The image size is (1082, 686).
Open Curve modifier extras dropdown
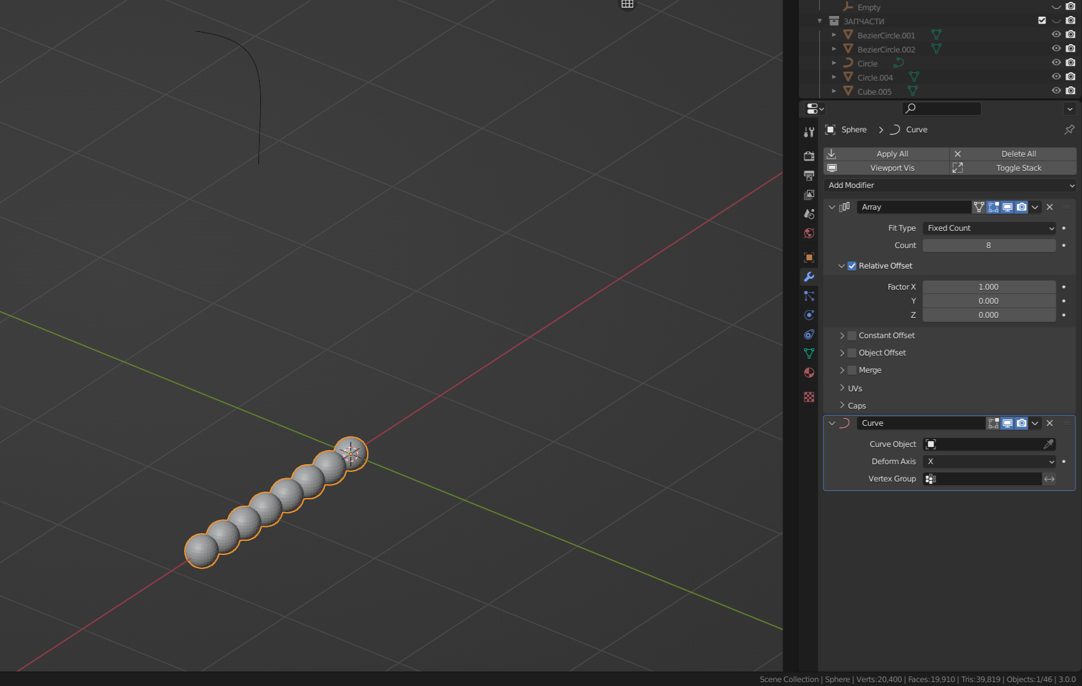pyautogui.click(x=1035, y=423)
